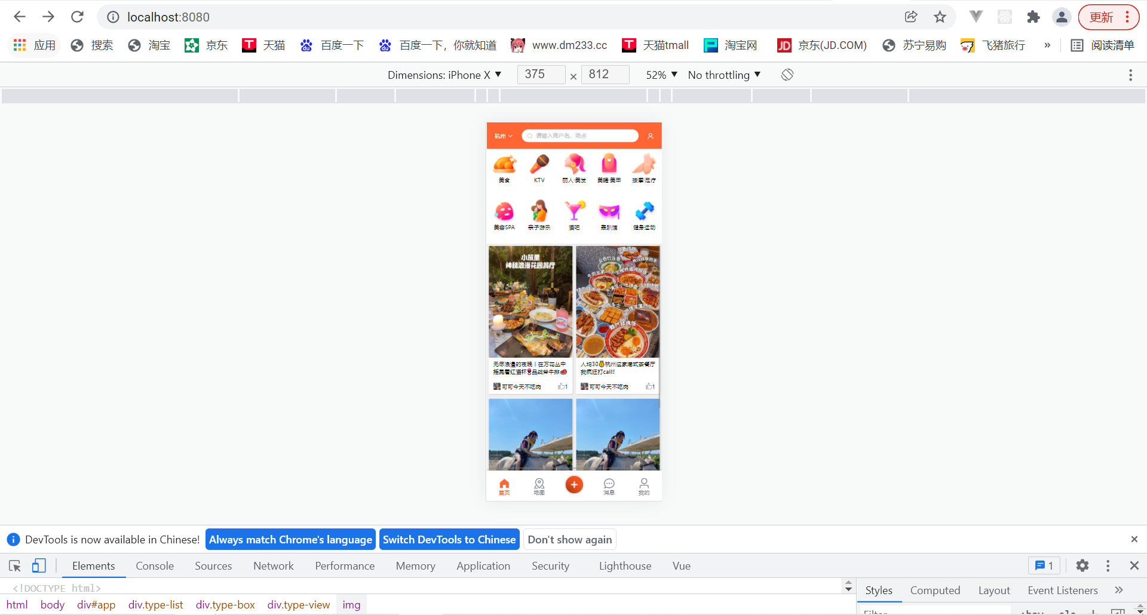Open the 小筑里 garden restaurant post image
1147x615 pixels.
pos(530,302)
